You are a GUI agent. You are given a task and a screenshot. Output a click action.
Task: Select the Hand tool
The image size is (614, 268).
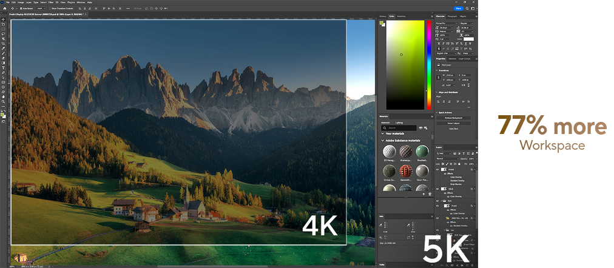[3, 96]
